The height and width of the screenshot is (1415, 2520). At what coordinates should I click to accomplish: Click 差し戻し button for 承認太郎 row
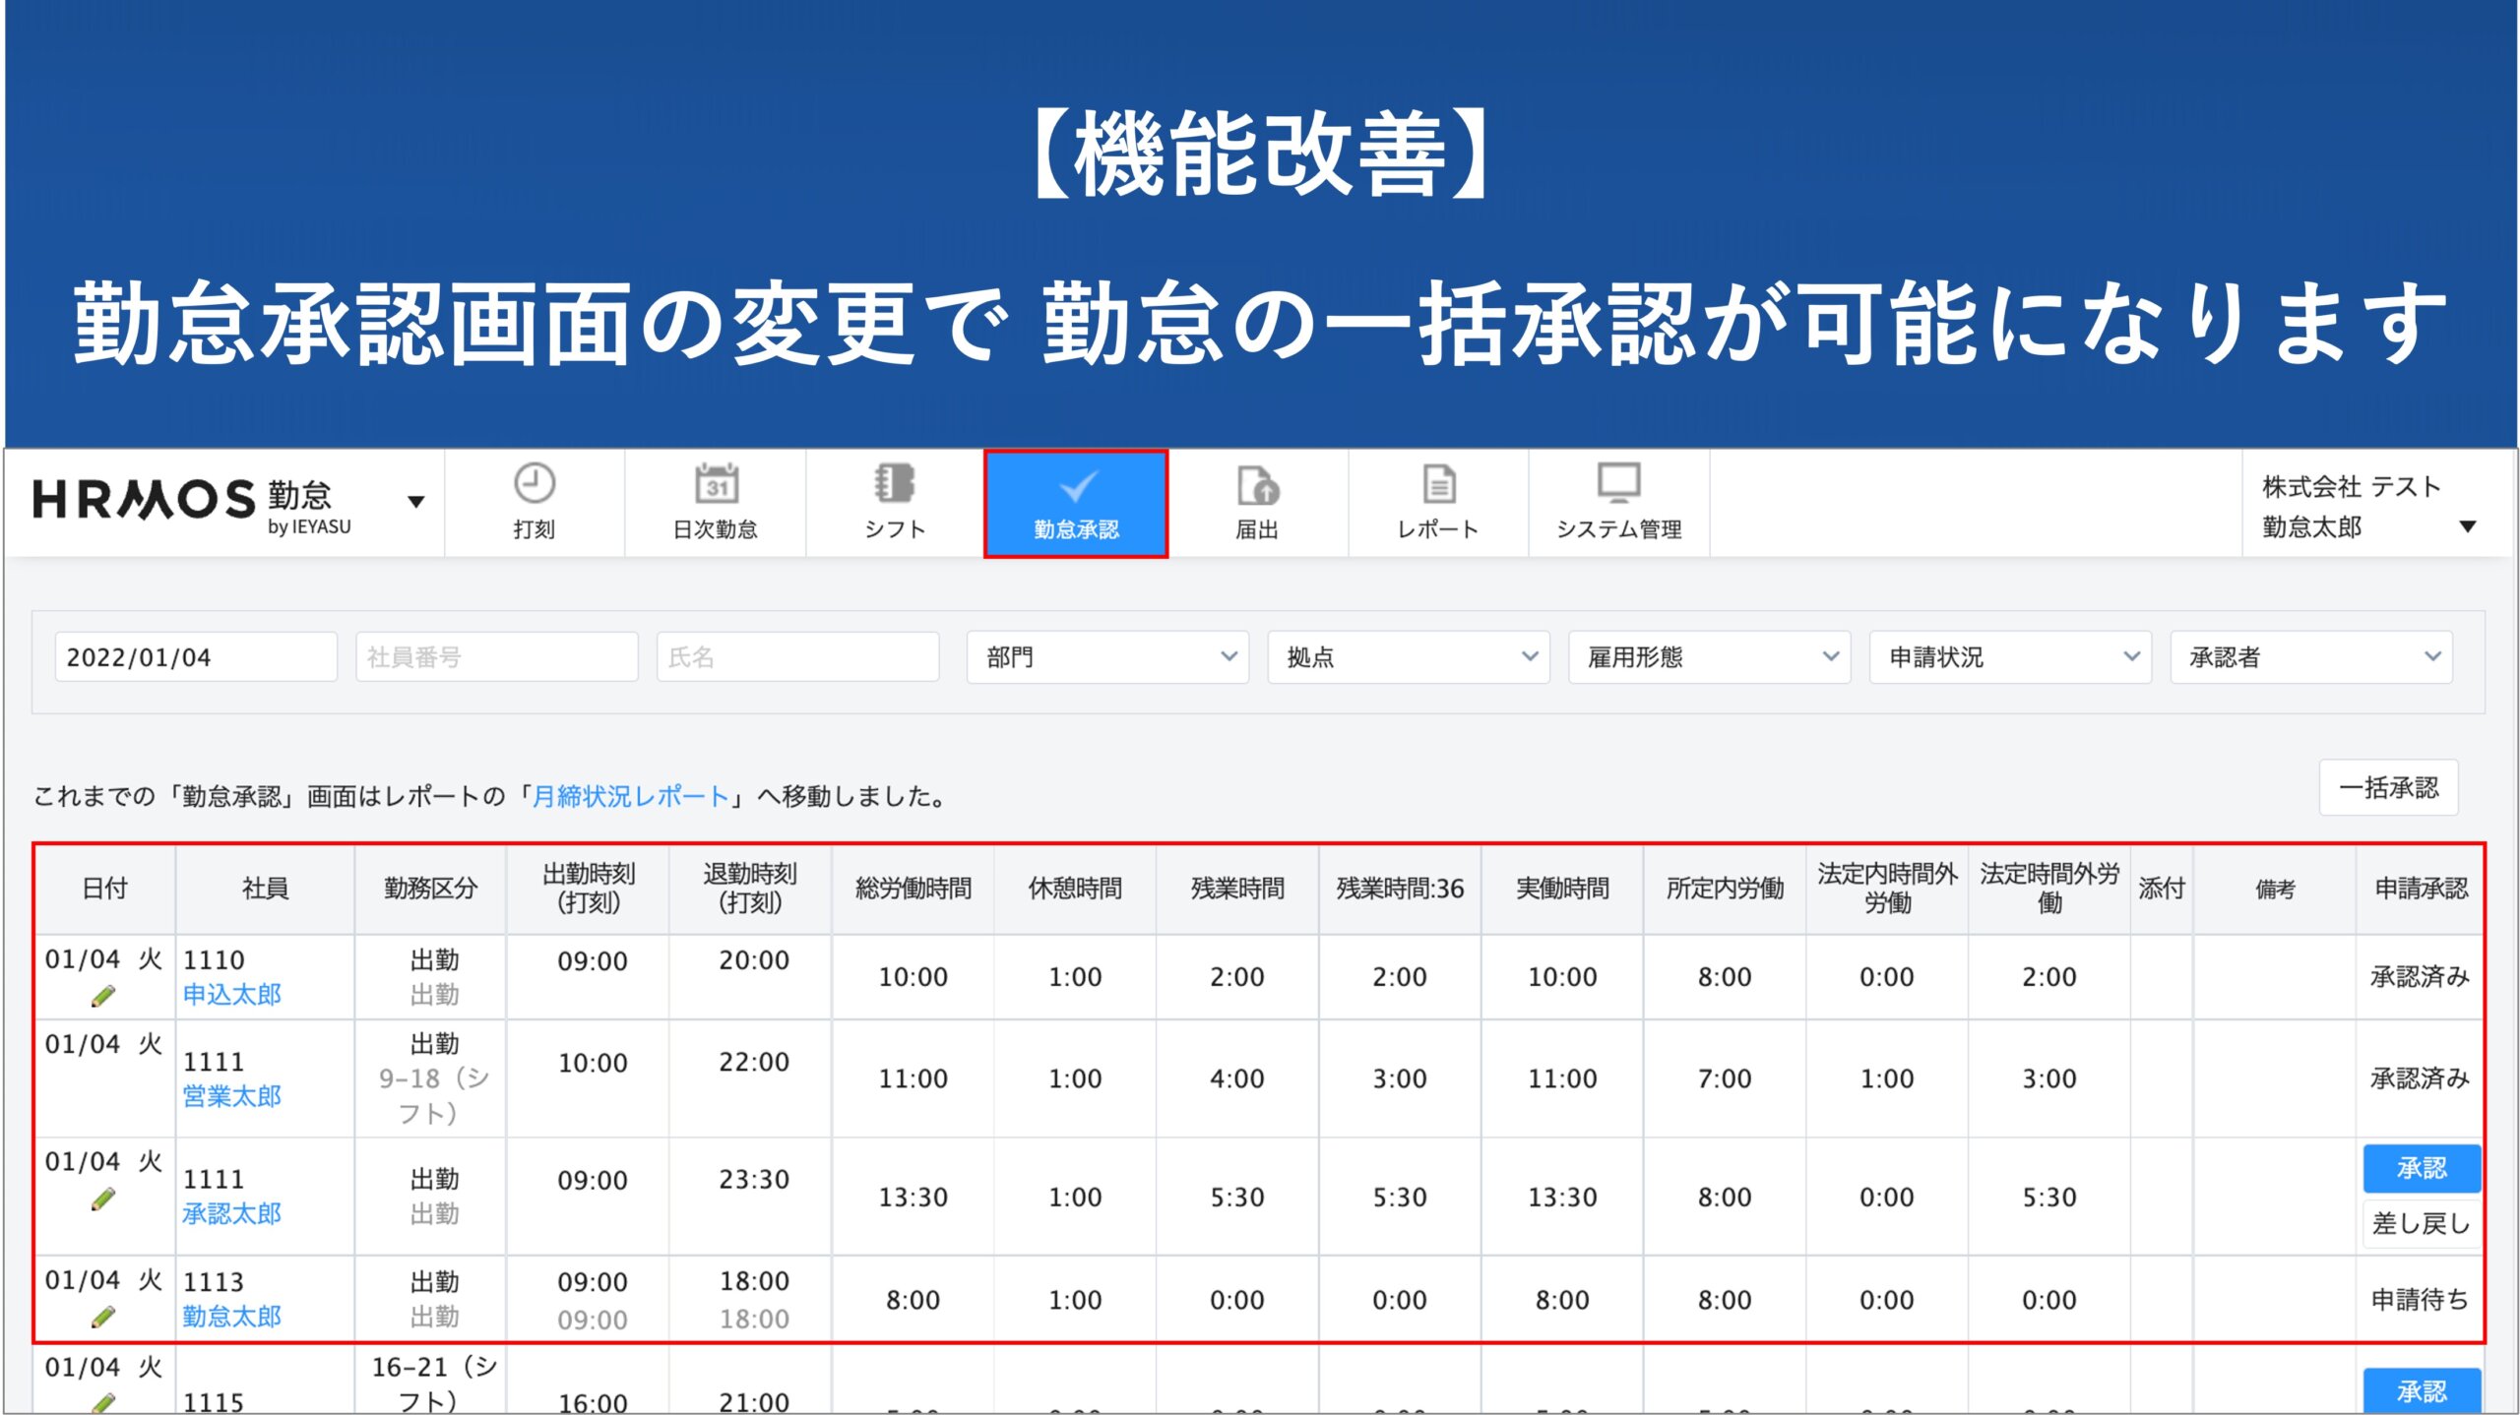click(x=2421, y=1223)
